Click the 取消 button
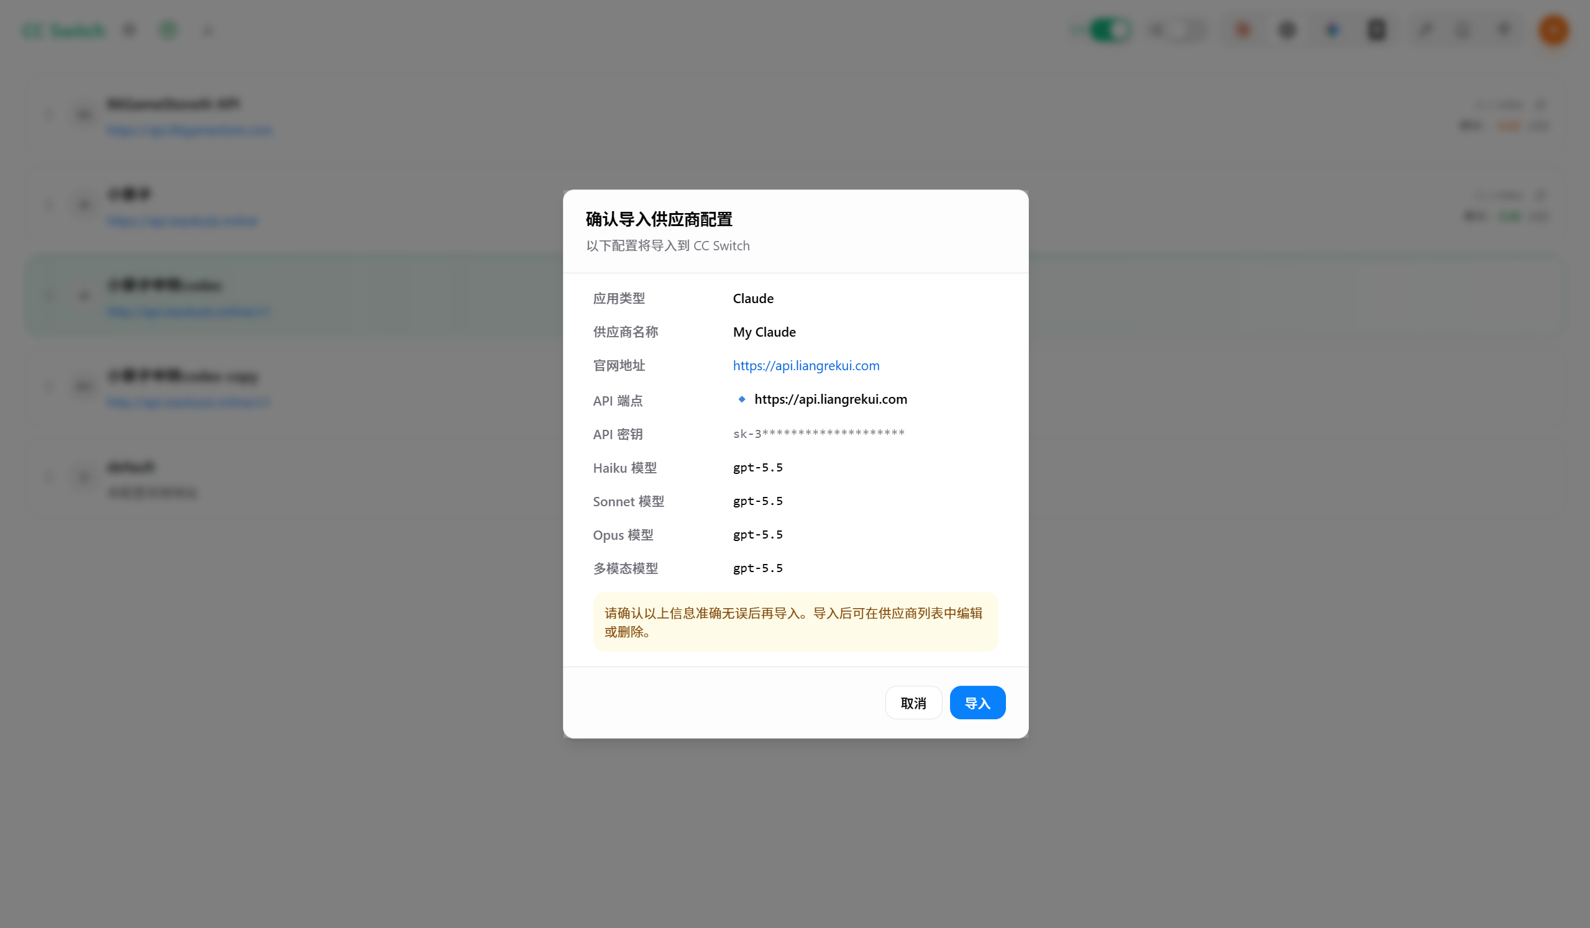Image resolution: width=1590 pixels, height=928 pixels. 913,702
